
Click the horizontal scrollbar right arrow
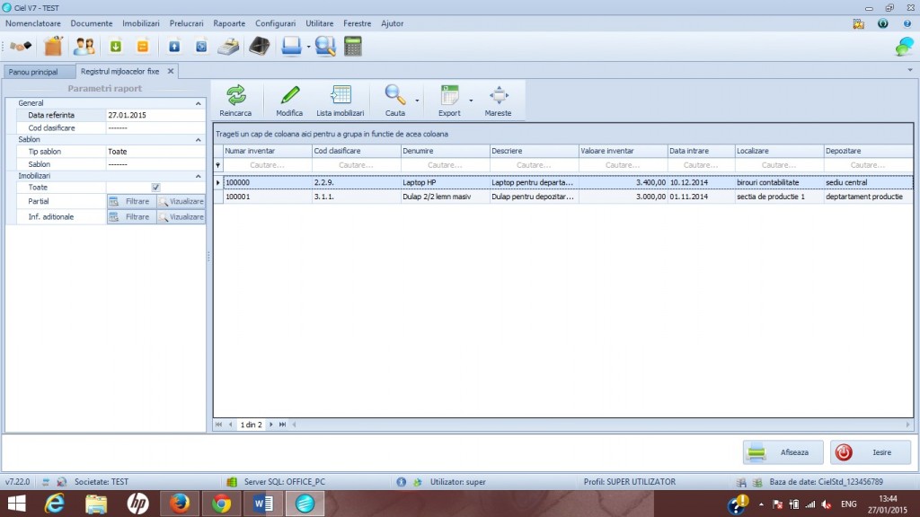click(907, 425)
